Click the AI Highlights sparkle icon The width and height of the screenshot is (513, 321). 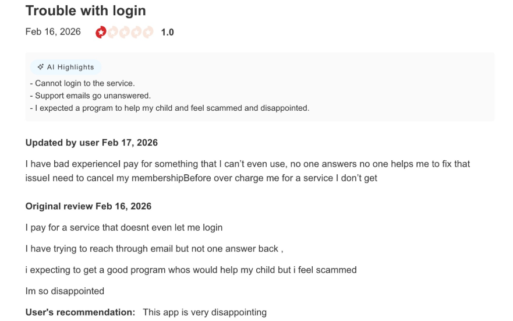point(41,67)
